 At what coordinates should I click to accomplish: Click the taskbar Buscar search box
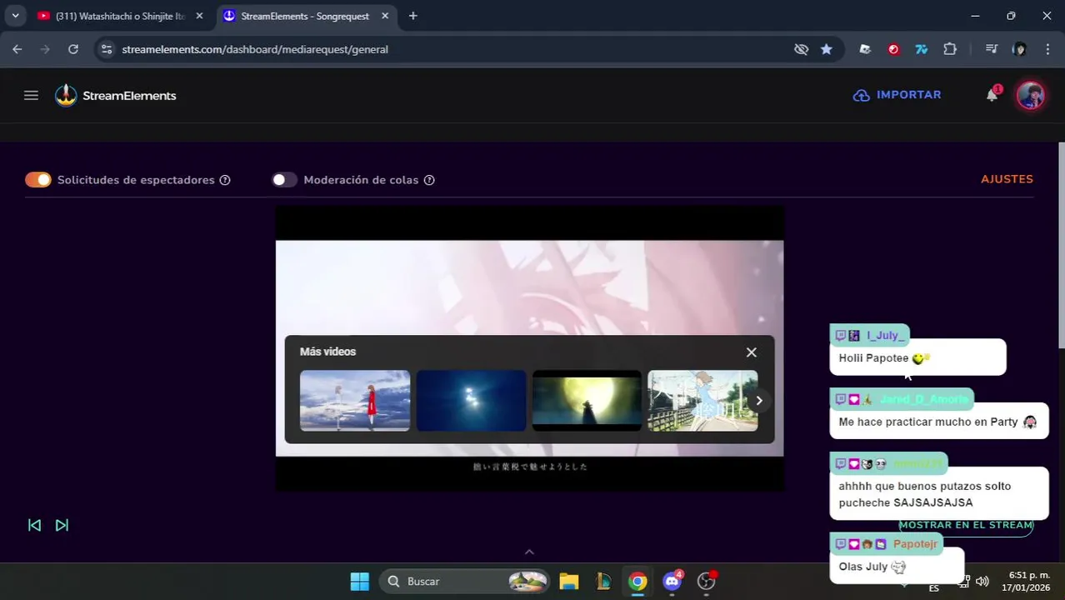coord(465,582)
